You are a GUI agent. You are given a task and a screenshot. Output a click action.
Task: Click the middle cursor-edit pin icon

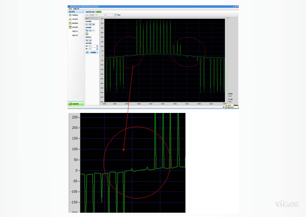coord(90,24)
